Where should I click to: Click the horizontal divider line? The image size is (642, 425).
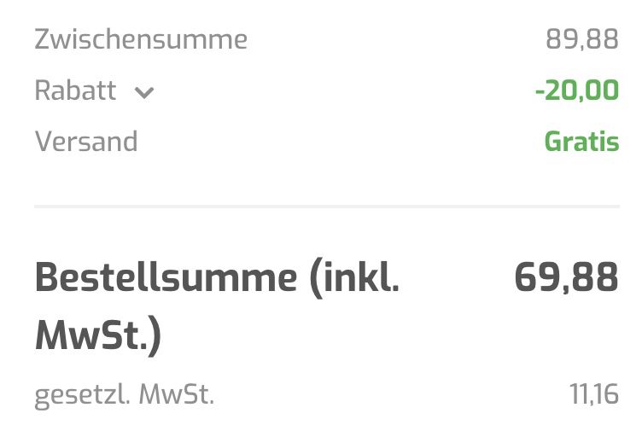tap(327, 207)
